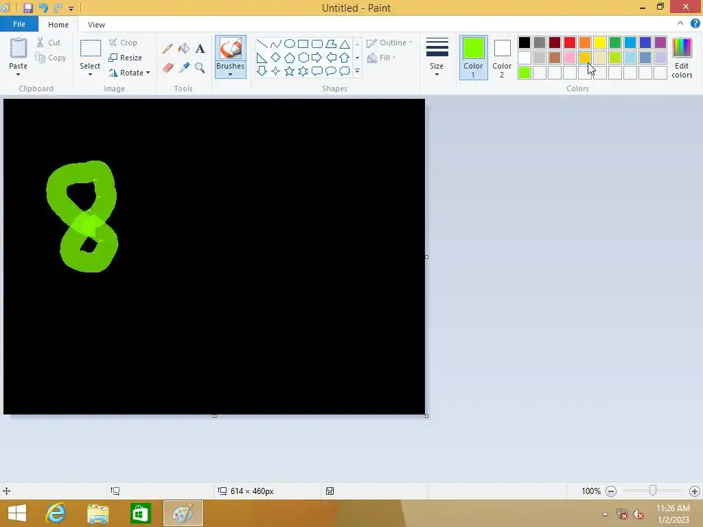
Task: Click the Cut button
Action: [x=49, y=43]
